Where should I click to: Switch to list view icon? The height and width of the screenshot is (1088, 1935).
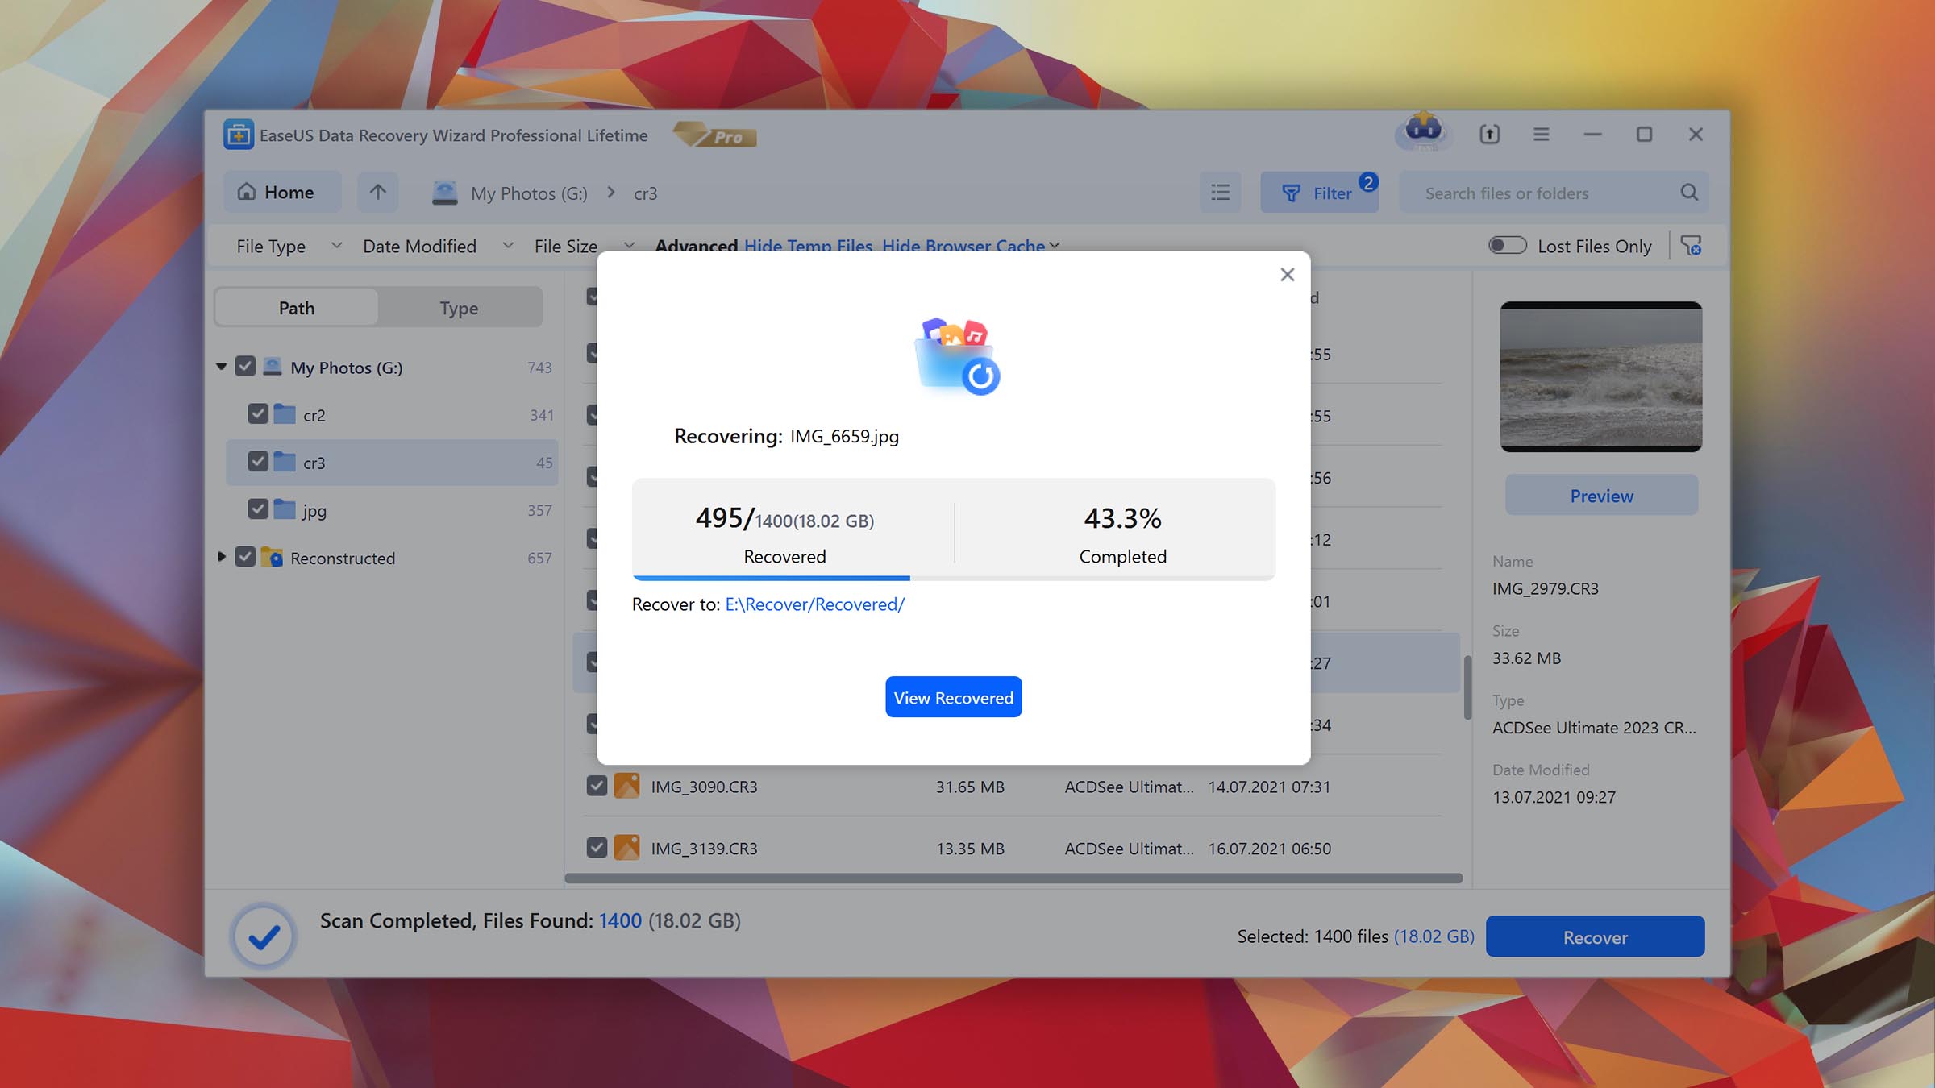[1220, 193]
